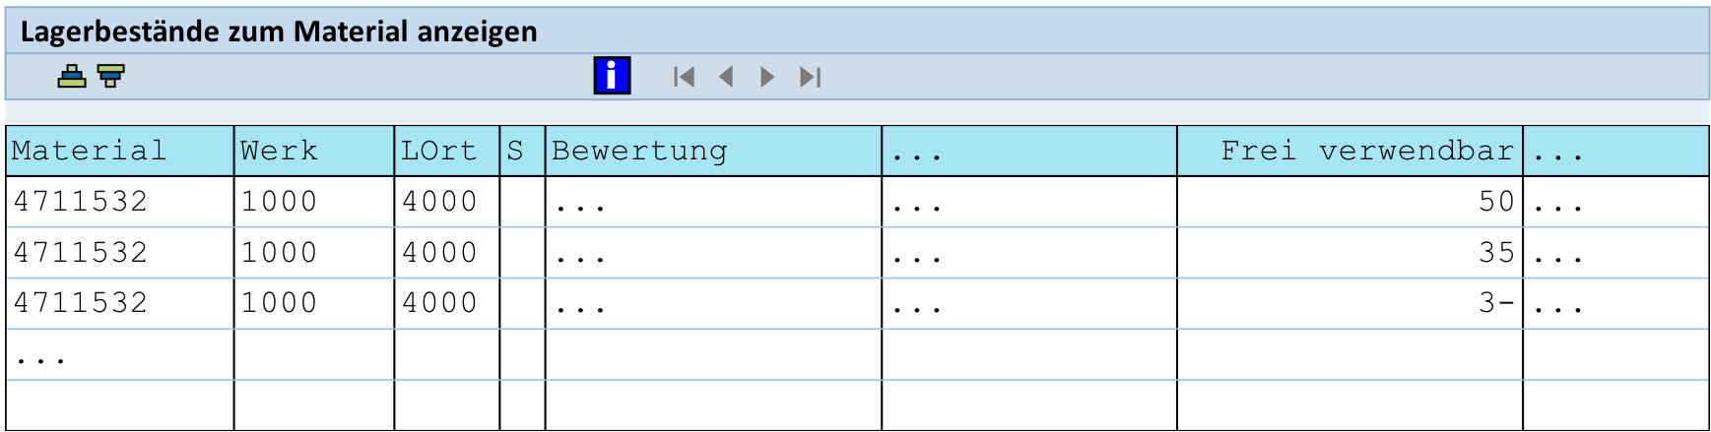
Task: Click the sort descending icon
Action: pyautogui.click(x=110, y=76)
